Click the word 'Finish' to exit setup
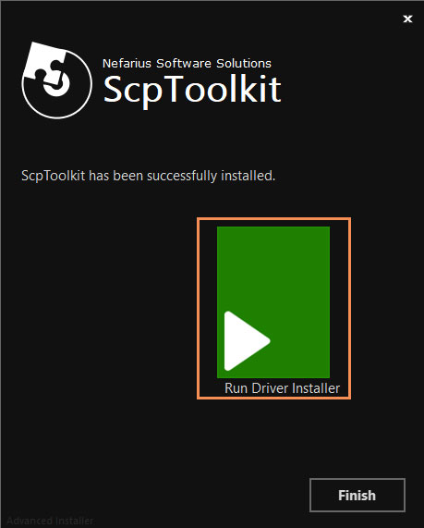This screenshot has width=424, height=528. pos(357,496)
